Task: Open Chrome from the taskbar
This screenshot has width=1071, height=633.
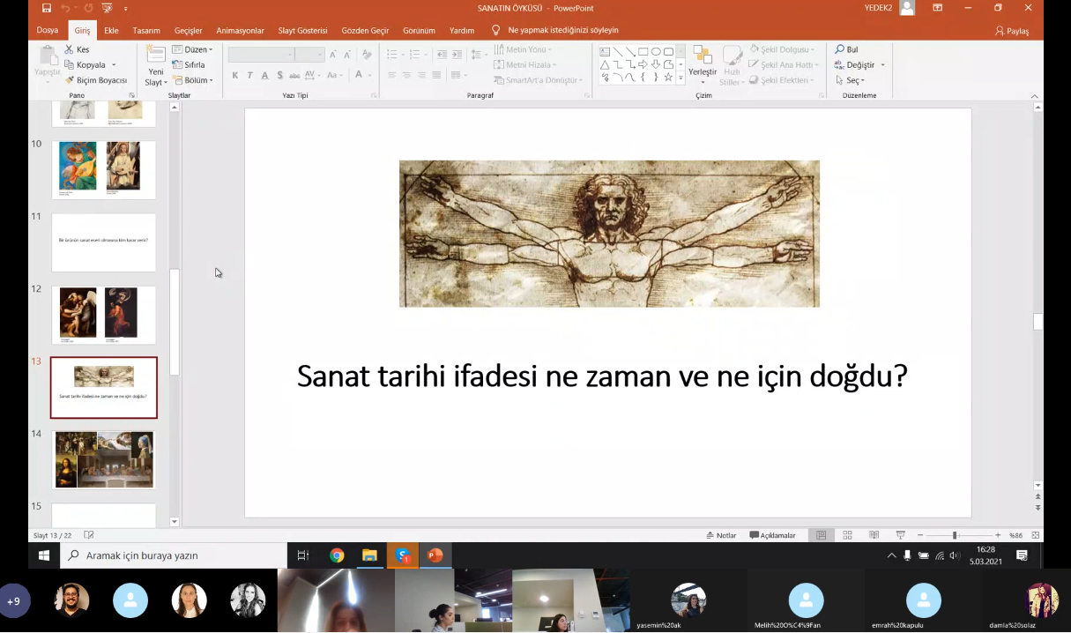Action: point(337,555)
